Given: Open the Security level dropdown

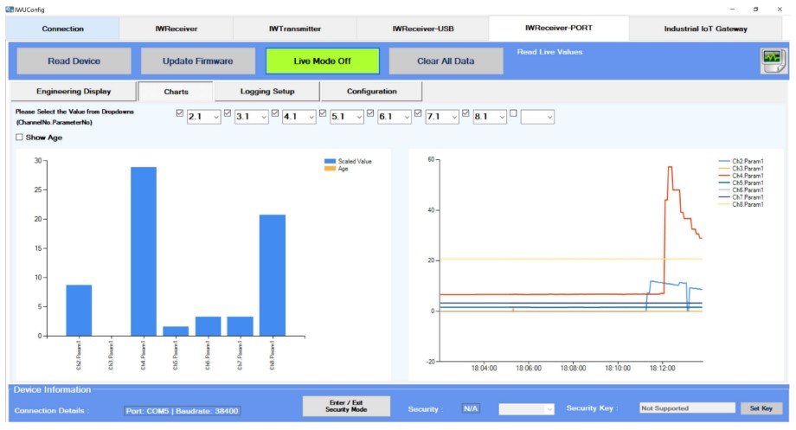Looking at the screenshot, I should (x=526, y=408).
